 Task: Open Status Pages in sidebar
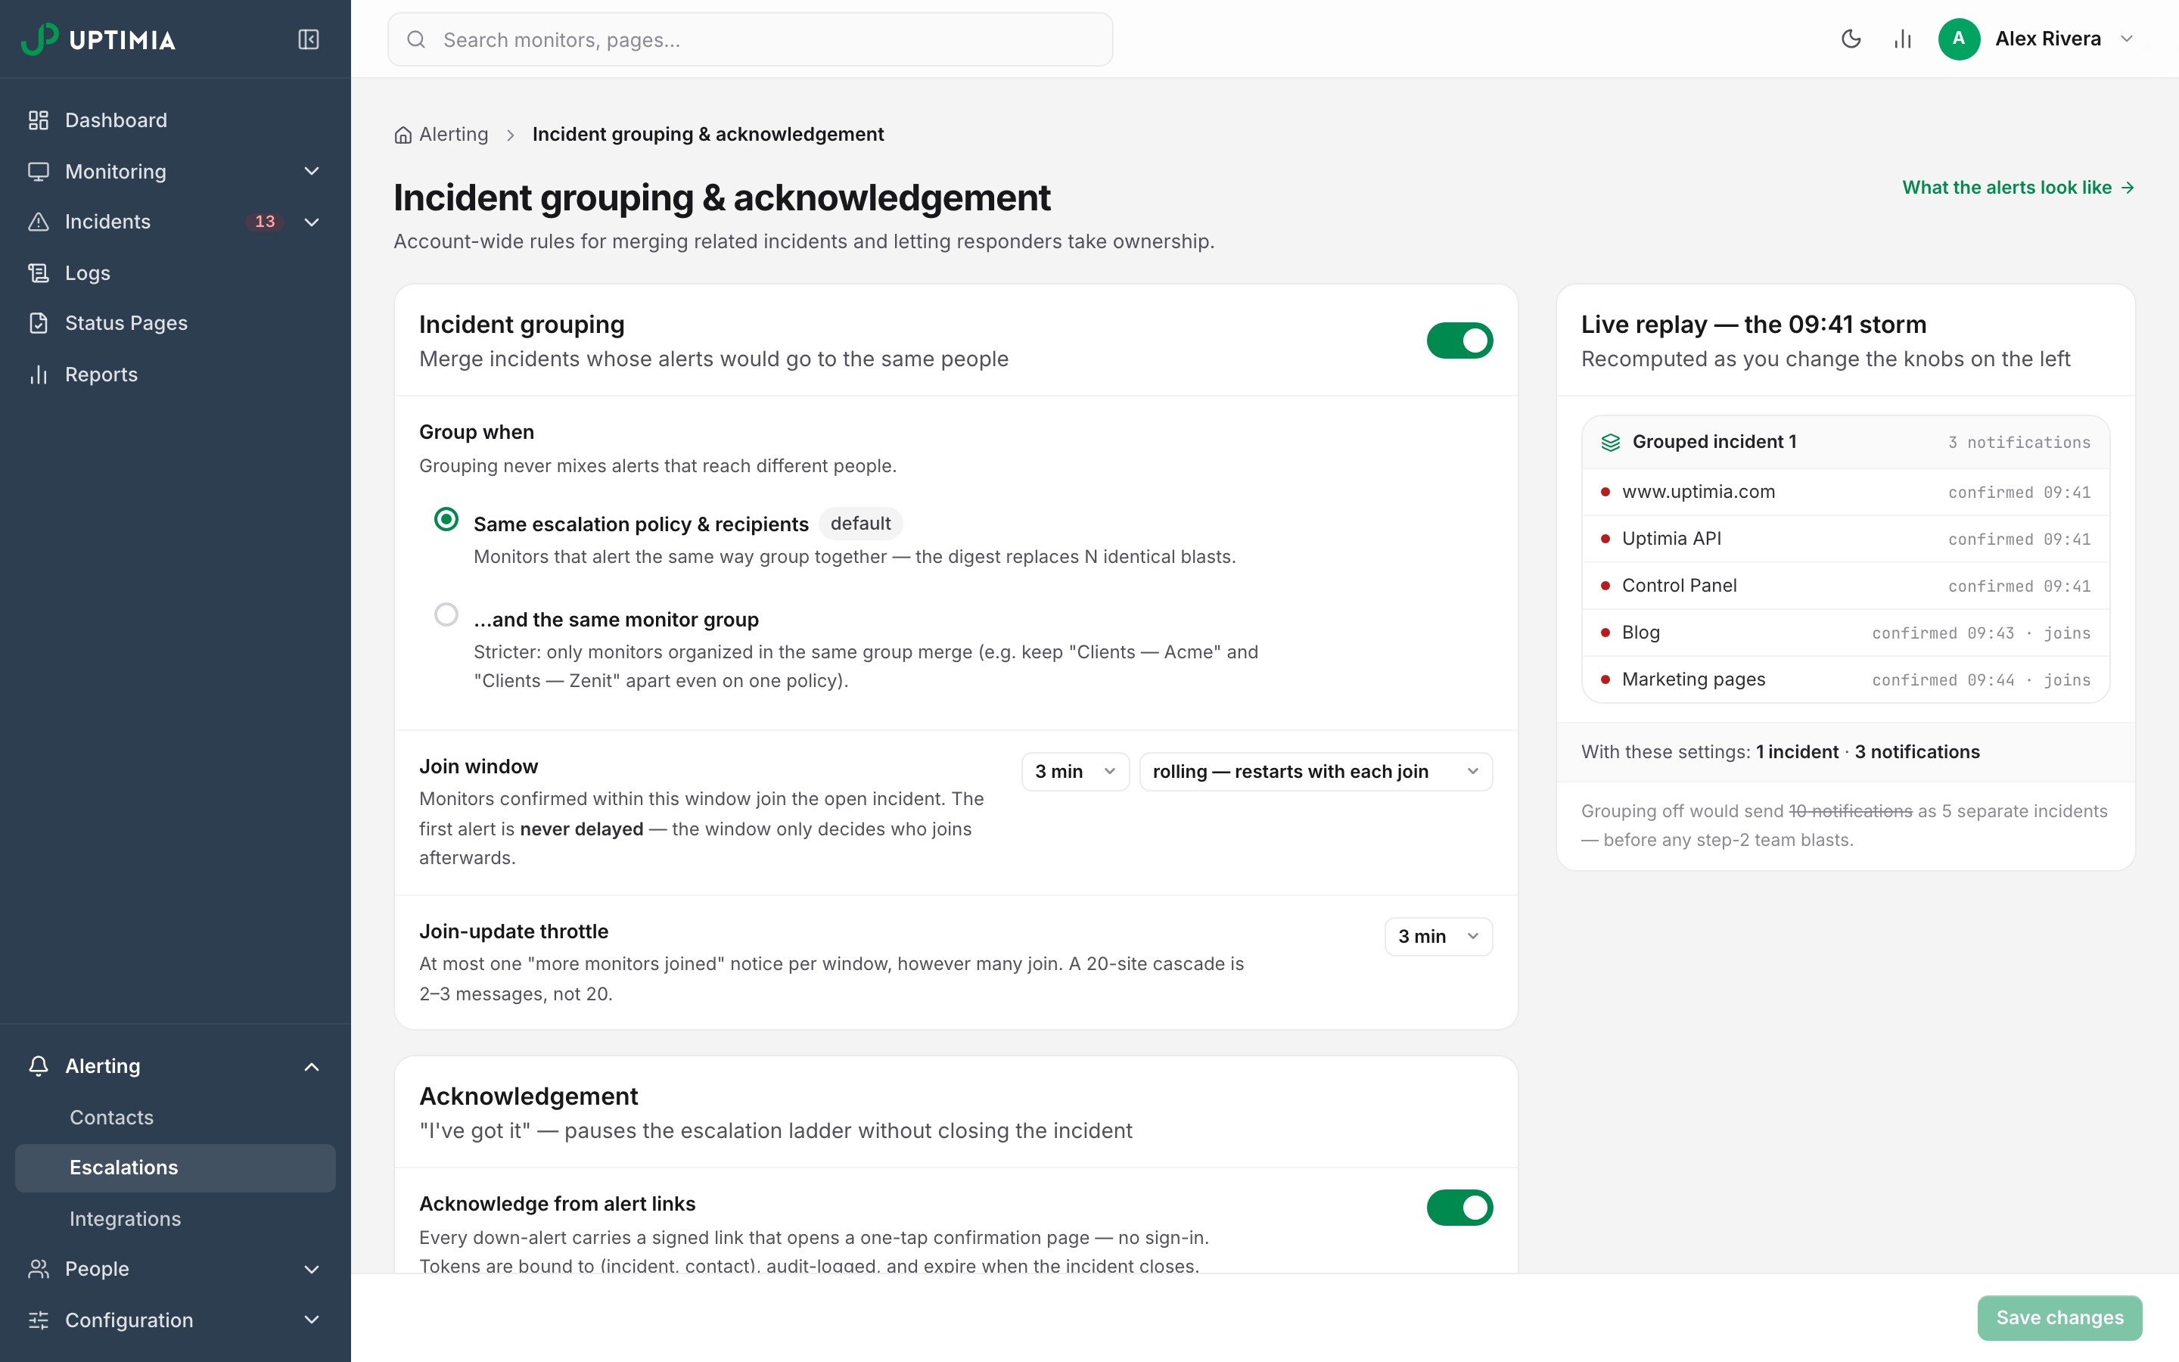[176, 323]
